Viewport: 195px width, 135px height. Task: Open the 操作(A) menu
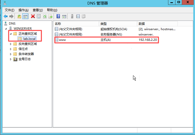pos(24,10)
